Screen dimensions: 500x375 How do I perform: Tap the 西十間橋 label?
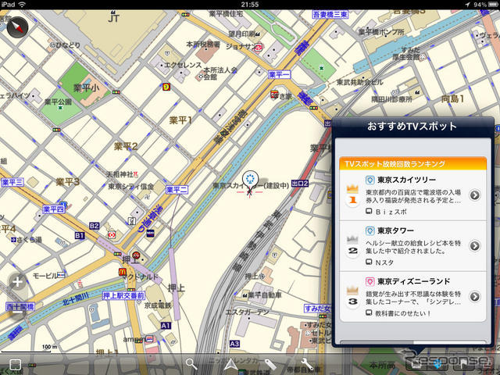click(20, 307)
